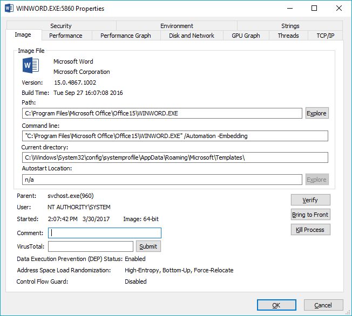This screenshot has width=352, height=316.
Task: Open the Disk and Network tab
Action: click(192, 36)
